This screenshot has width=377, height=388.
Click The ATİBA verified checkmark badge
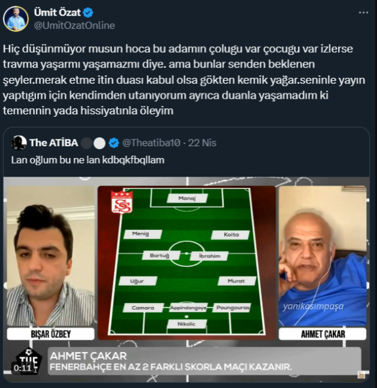[114, 143]
